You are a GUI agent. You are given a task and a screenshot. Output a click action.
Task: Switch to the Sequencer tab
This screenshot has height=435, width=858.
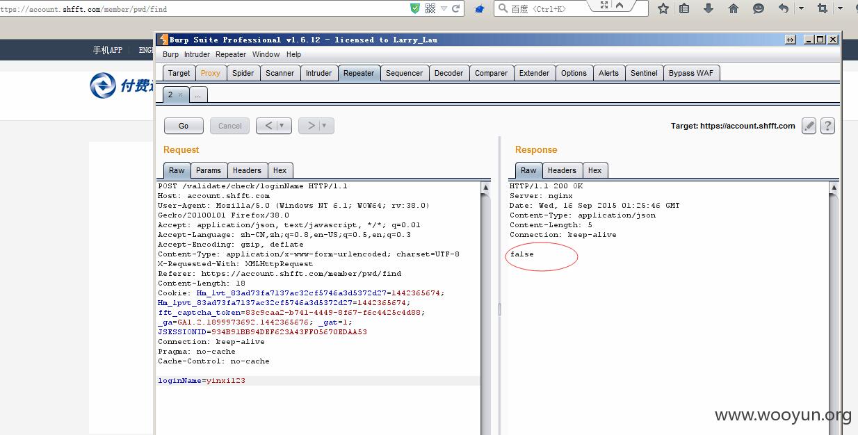tap(404, 73)
